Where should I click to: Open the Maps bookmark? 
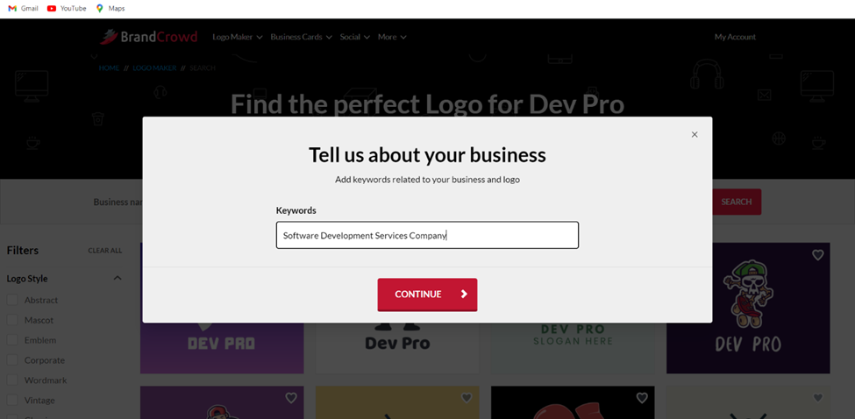(x=110, y=8)
